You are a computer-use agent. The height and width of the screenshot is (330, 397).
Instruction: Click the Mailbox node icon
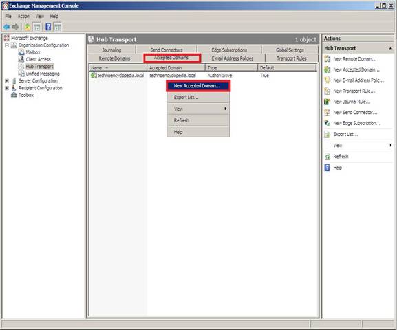click(x=21, y=52)
